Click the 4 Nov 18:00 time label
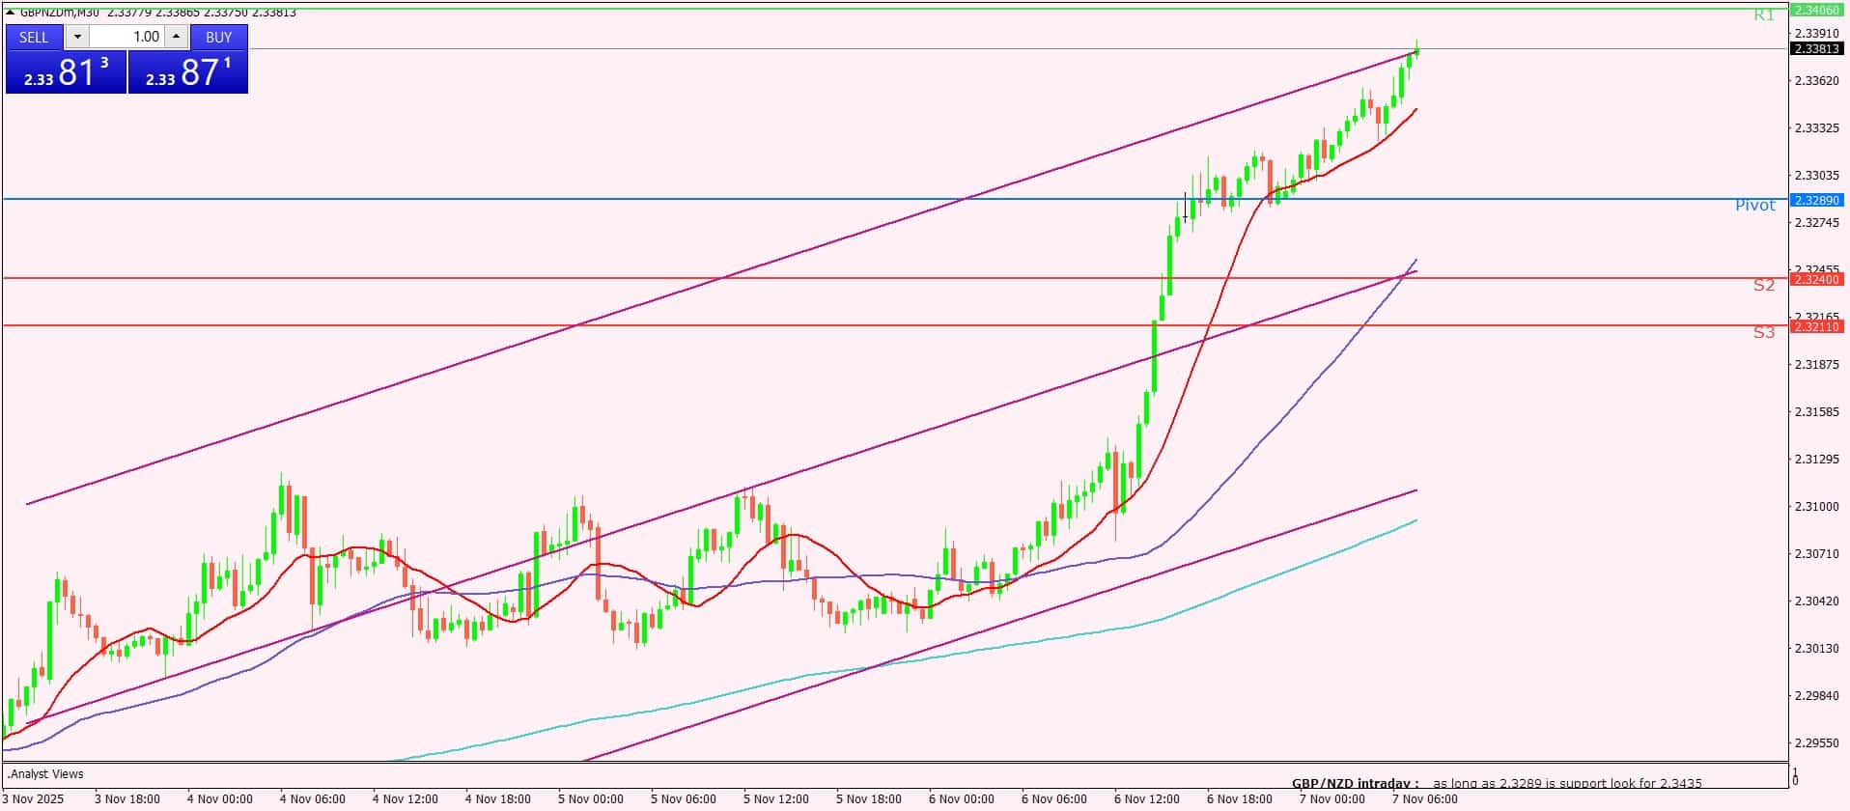Viewport: 1850px width, 811px height. coord(498,799)
